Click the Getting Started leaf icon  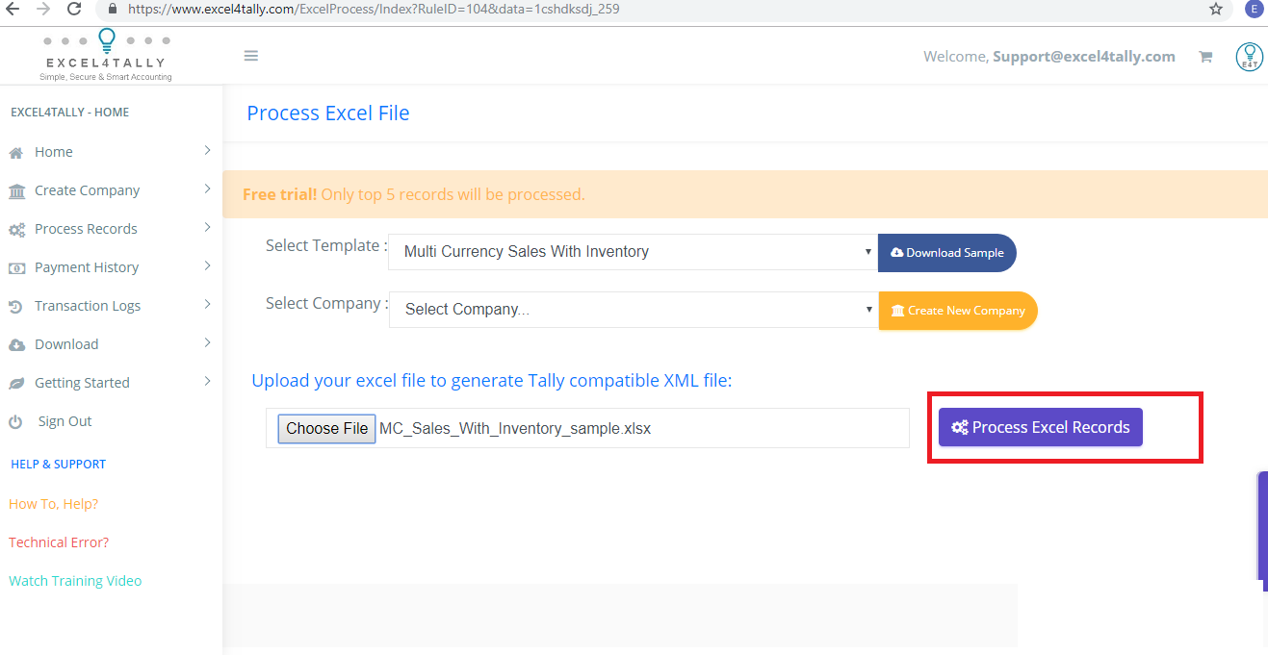[16, 384]
